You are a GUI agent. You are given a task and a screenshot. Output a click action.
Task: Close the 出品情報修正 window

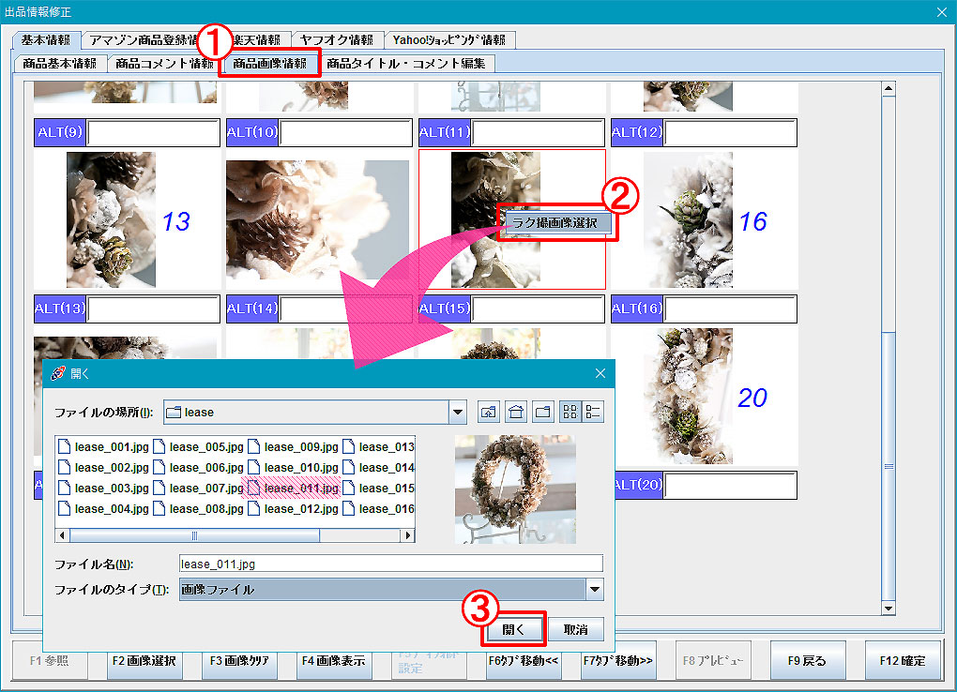[942, 11]
